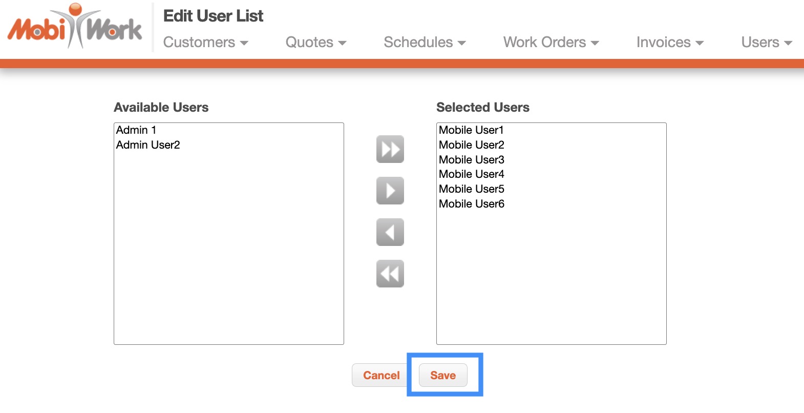Open the Customers dropdown menu

(205, 43)
